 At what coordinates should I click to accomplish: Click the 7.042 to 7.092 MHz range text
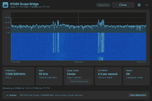48,78
